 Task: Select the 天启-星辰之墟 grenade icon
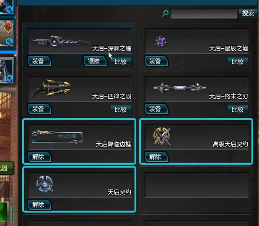pos(161,41)
